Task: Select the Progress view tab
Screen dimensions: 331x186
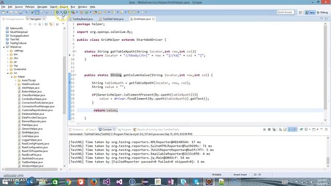Action: 125,130
